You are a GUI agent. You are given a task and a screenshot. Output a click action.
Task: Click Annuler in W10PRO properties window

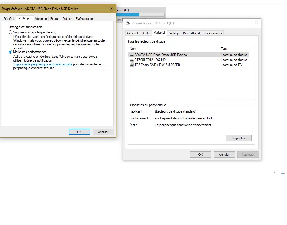[224, 155]
